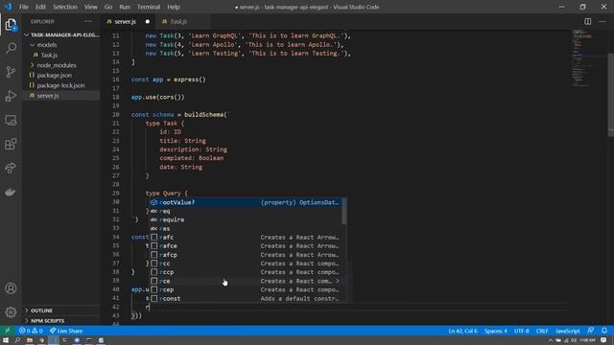Viewport: 614px width, 345px height.
Task: Choose the rafcp snippet suggestion
Action: (246, 255)
